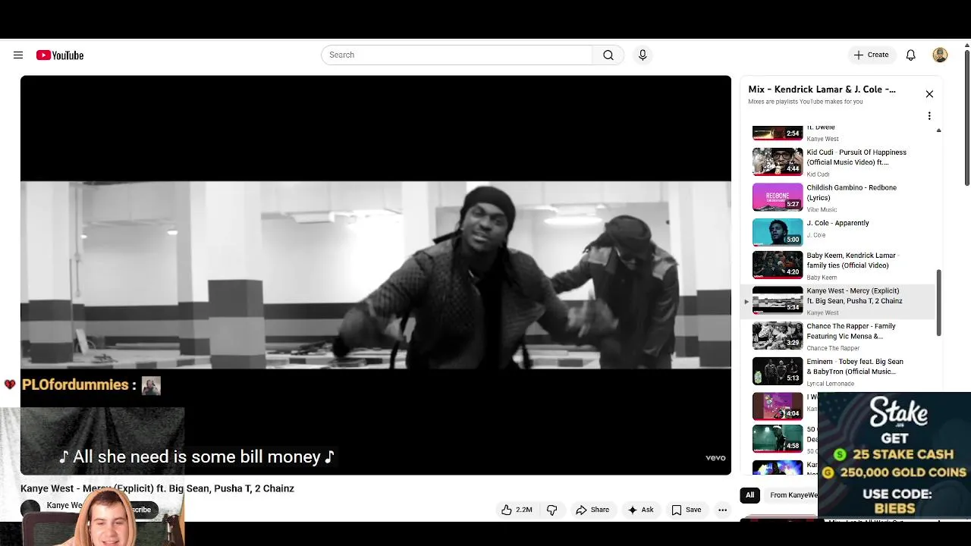
Task: Click the Kanye West Mercy video title
Action: point(157,488)
